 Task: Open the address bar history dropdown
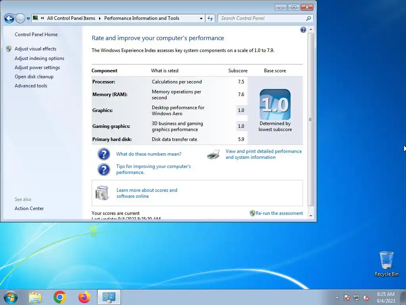click(201, 18)
